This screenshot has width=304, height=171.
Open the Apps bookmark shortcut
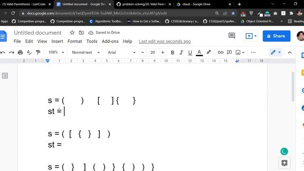tap(4, 21)
